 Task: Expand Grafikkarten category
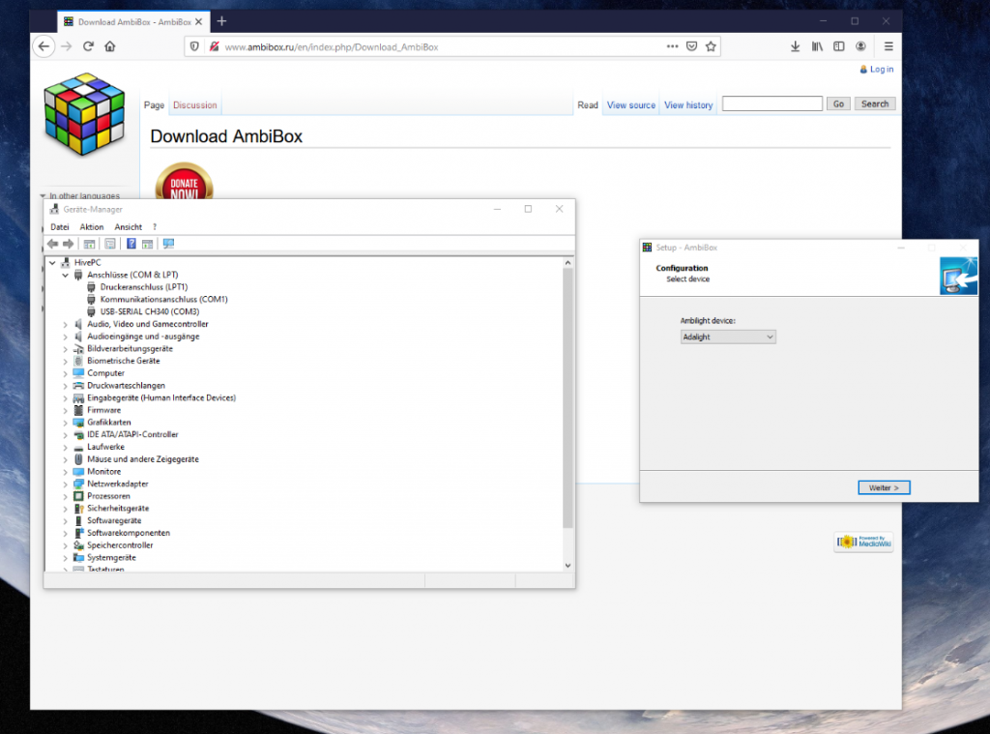[x=65, y=423]
